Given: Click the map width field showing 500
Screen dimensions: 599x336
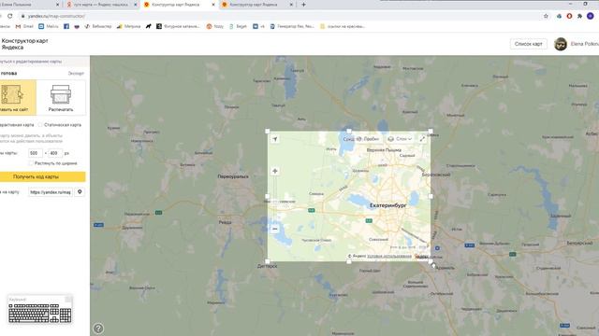Looking at the screenshot, I should click(x=35, y=153).
